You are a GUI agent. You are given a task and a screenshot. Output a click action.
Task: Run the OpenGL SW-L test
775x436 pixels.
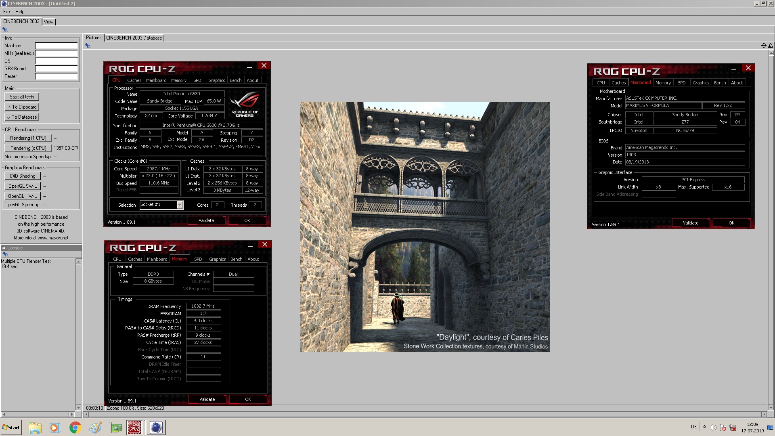tap(23, 186)
